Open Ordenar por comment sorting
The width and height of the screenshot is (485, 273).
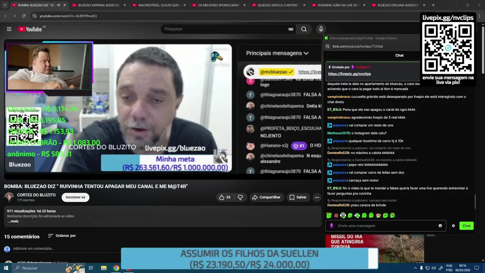62,236
